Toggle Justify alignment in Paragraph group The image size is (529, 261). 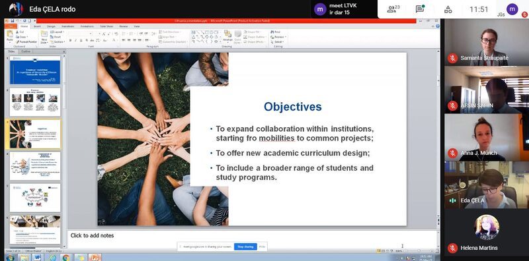click(140, 40)
